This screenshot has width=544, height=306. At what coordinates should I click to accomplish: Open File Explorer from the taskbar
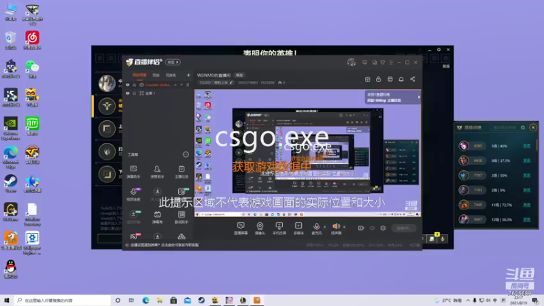pyautogui.click(x=160, y=300)
